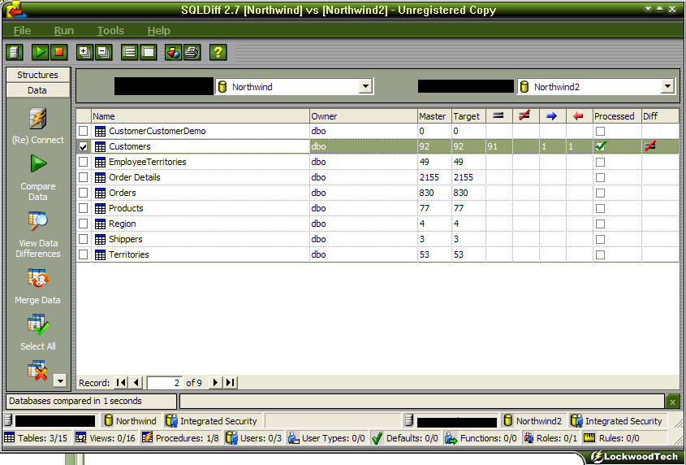Click the Functions: 0/0 status item
This screenshot has width=686, height=465.
pyautogui.click(x=481, y=438)
